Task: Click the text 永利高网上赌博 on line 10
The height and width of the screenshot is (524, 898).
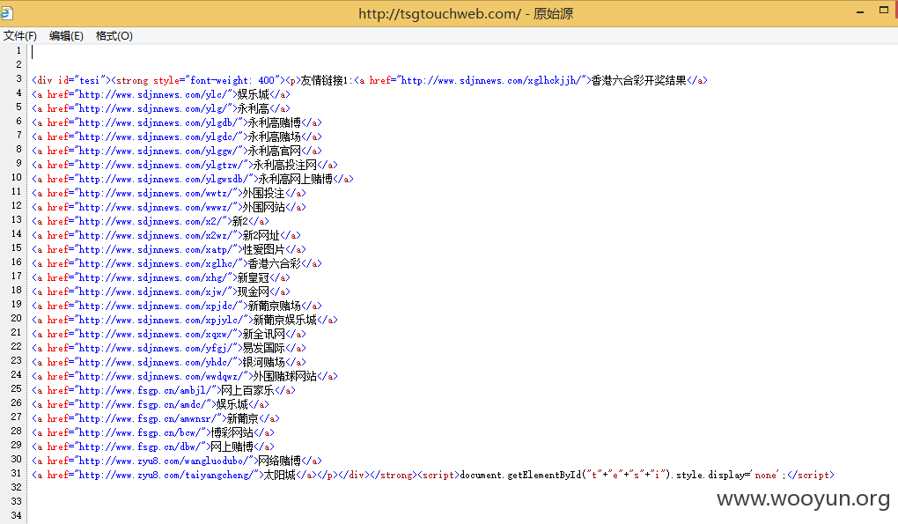Action: [296, 179]
